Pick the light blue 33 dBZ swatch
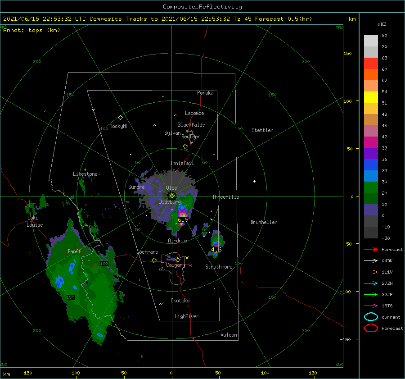Image resolution: width=405 pixels, height=379 pixels. coord(371,176)
